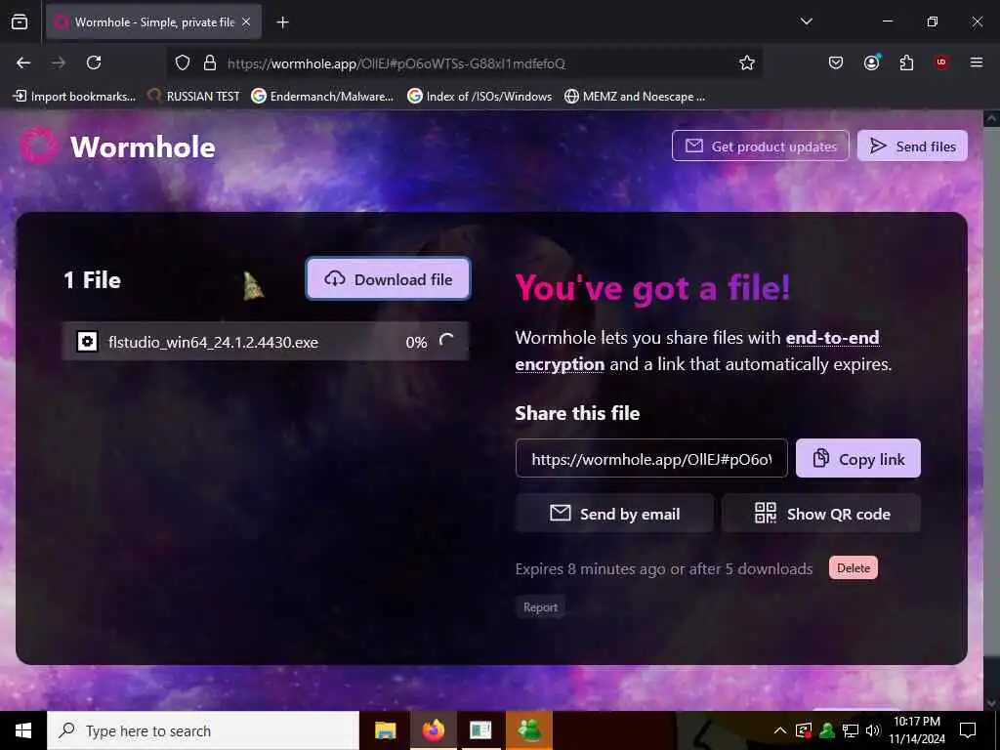Click Show QR code button
The height and width of the screenshot is (750, 1000).
(x=821, y=514)
